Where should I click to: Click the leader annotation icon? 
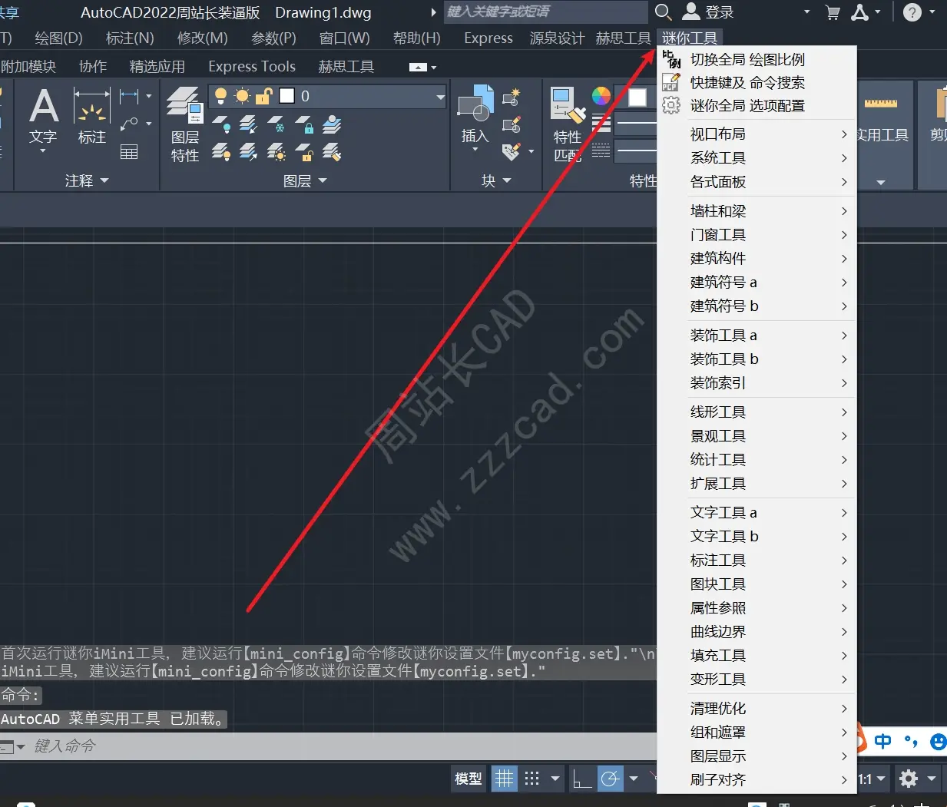(130, 124)
